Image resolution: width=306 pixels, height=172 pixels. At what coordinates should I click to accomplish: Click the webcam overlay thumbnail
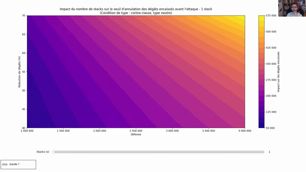tap(292, 8)
